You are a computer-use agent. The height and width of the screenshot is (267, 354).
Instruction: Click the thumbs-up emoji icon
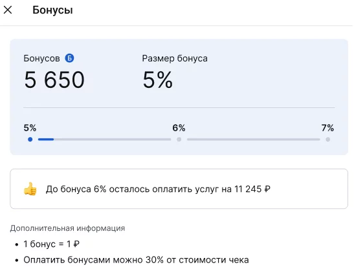30,189
